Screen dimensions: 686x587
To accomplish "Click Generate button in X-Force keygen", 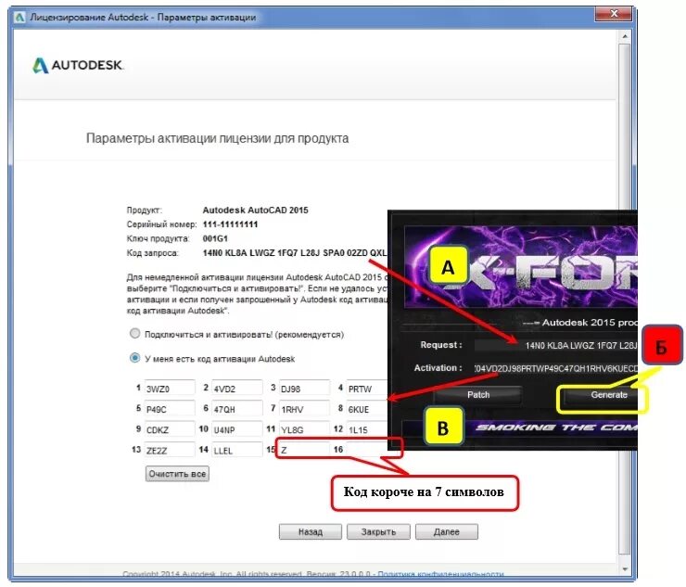I will [602, 395].
